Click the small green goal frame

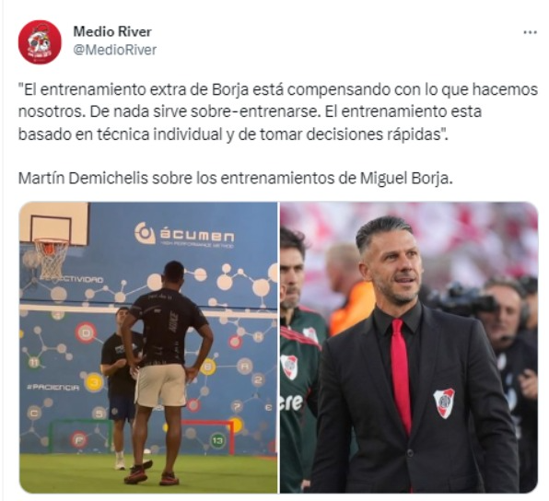coord(81,437)
